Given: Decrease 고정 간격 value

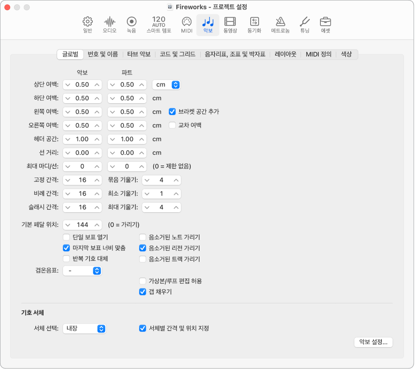Looking at the screenshot, I should coord(68,180).
